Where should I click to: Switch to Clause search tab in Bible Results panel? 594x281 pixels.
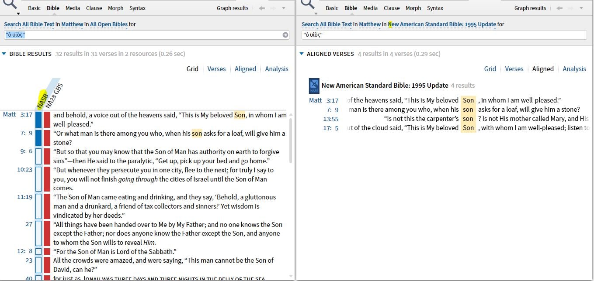[94, 8]
